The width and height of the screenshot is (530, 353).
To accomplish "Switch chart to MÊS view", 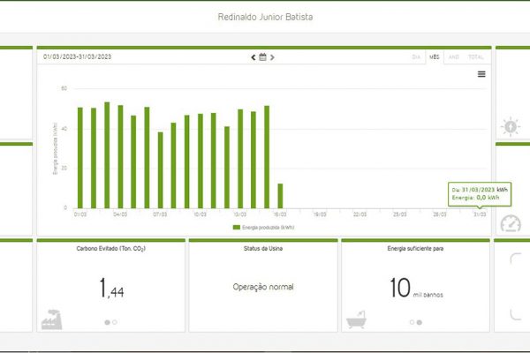I will coord(434,57).
